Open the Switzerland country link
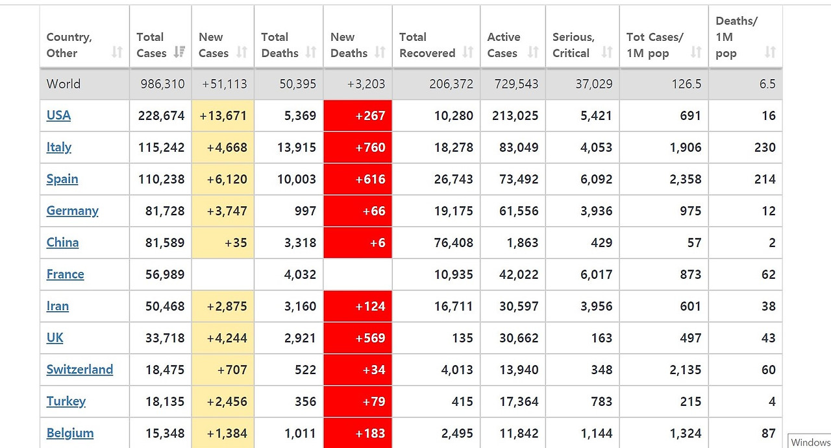The width and height of the screenshot is (831, 448). point(79,370)
